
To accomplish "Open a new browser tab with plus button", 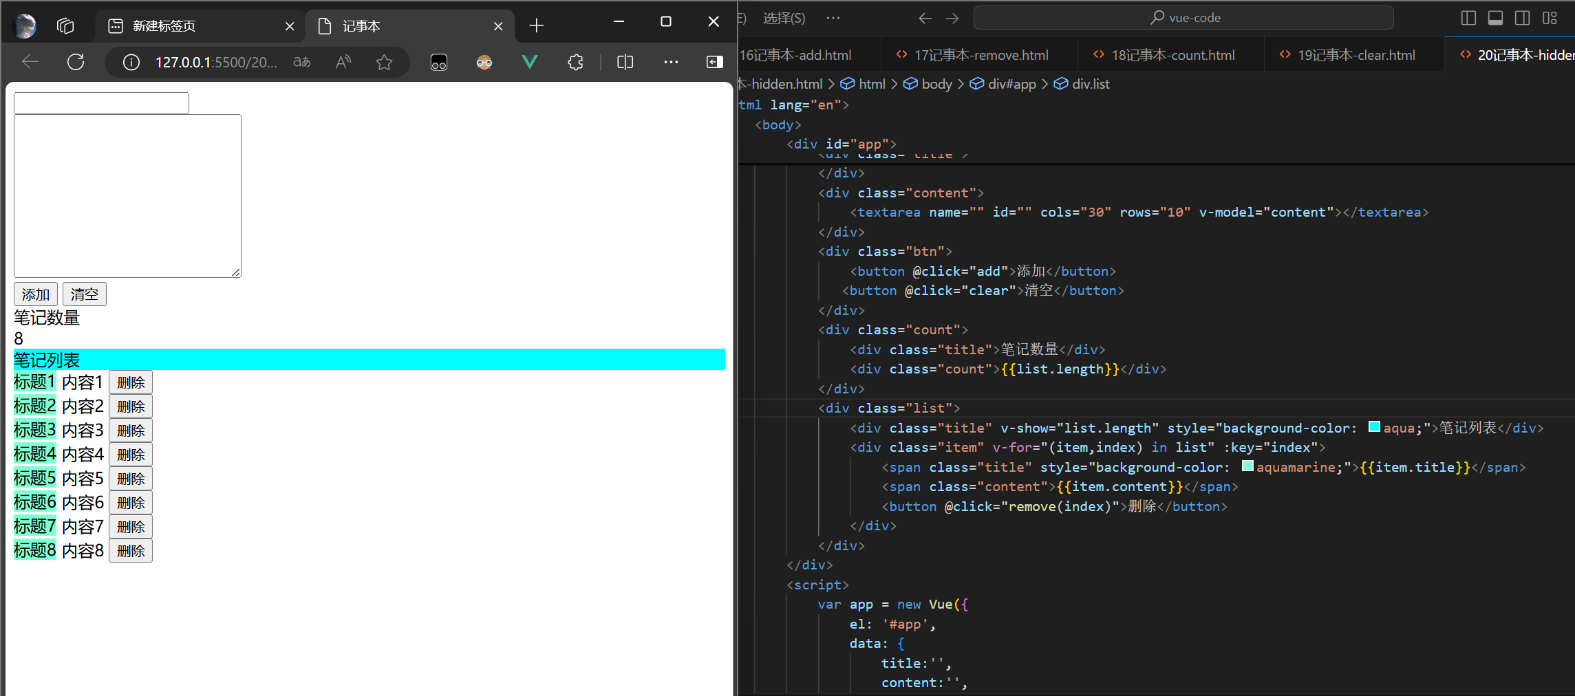I will 537,25.
